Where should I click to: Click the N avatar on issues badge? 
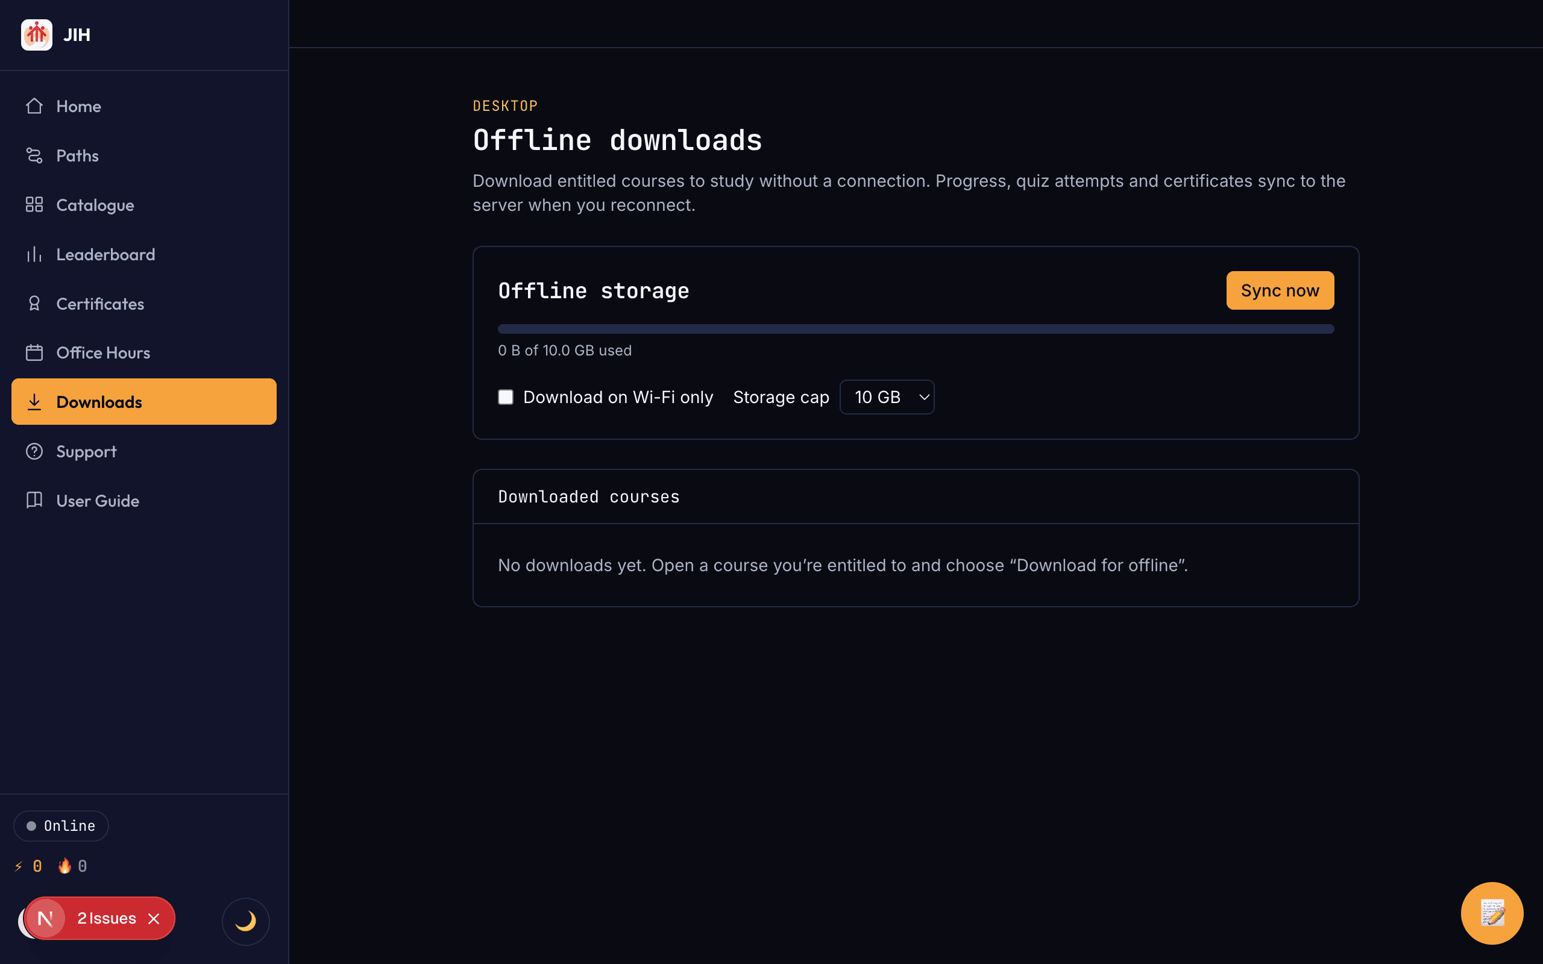coord(45,918)
